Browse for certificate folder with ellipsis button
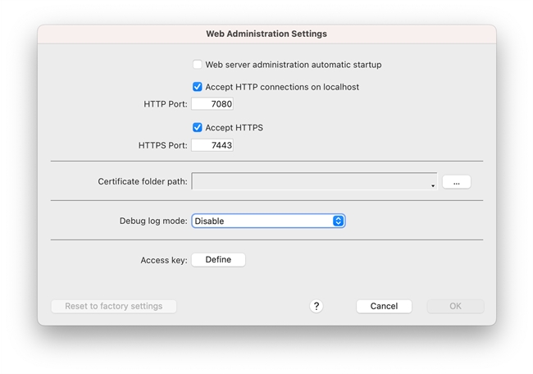Viewport: 533px width, 374px height. pos(456,182)
